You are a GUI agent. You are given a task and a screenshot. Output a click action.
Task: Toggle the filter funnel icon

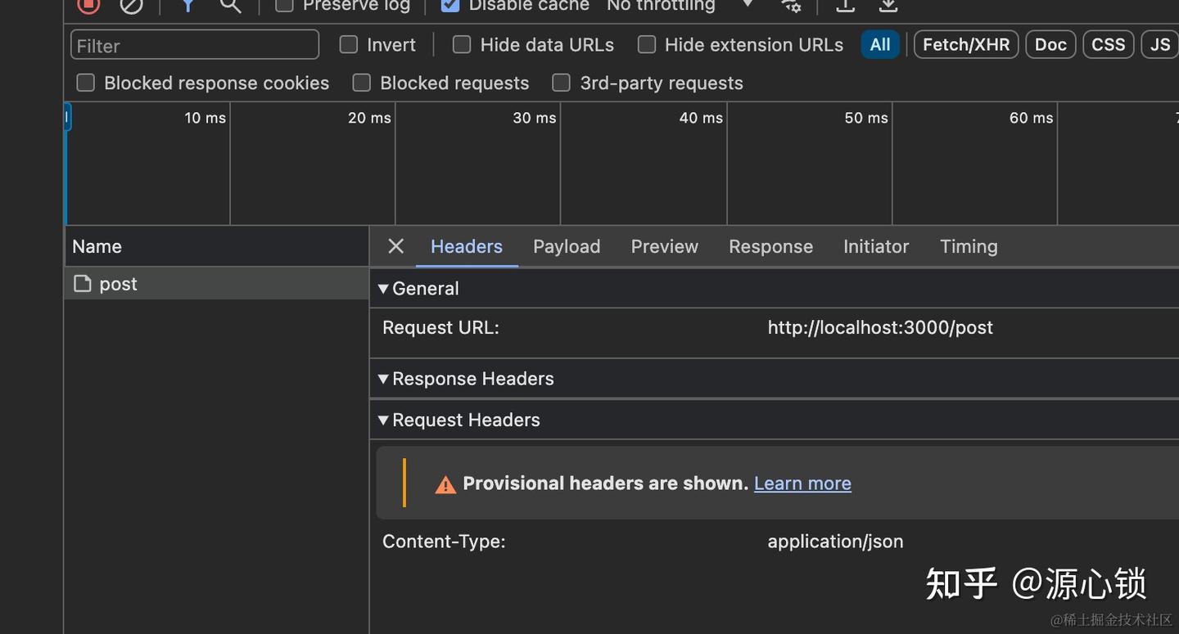187,6
